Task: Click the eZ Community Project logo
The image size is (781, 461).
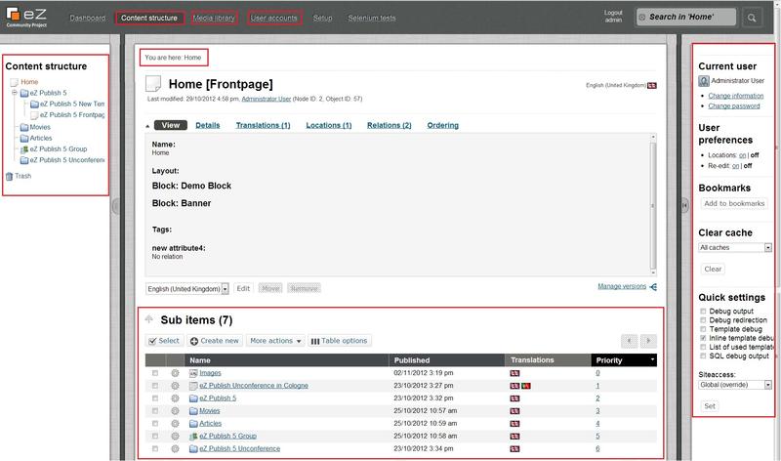Action: tap(27, 17)
